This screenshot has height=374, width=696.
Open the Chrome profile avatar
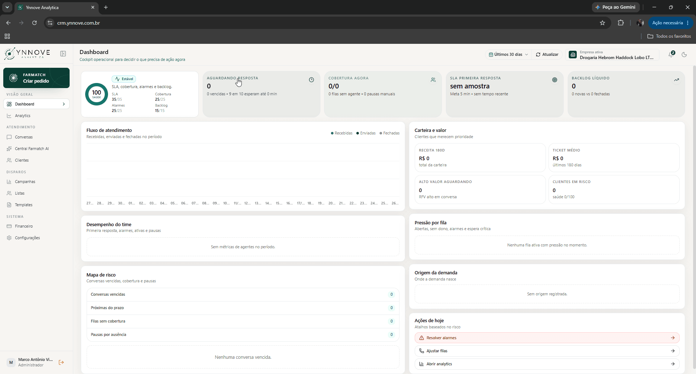click(x=640, y=23)
